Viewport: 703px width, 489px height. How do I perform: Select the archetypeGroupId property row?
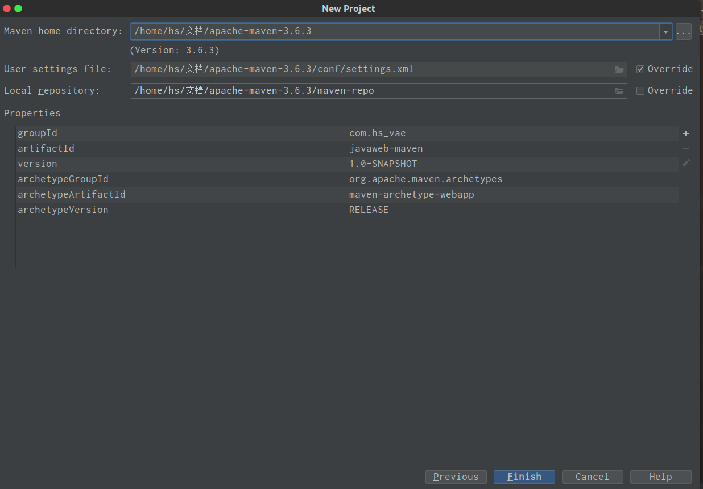[347, 179]
